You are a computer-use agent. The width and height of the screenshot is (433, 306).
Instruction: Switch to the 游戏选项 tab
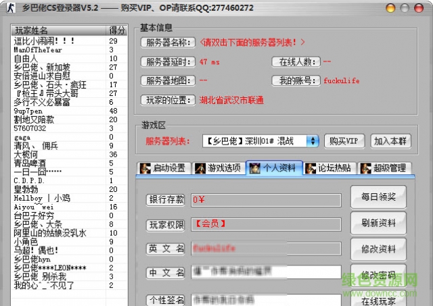pyautogui.click(x=219, y=168)
